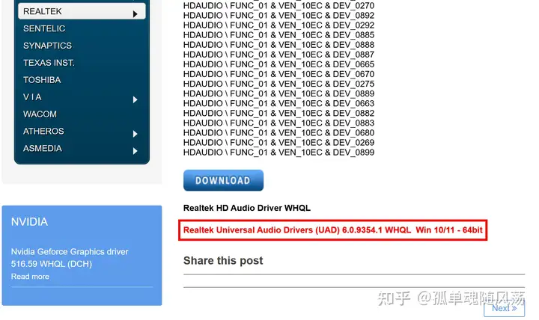
Task: Select hardware ID line ending DEV_0883
Action: tap(278, 123)
